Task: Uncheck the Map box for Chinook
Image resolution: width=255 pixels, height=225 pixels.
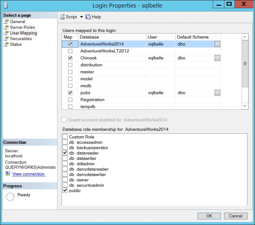Action: pos(70,58)
